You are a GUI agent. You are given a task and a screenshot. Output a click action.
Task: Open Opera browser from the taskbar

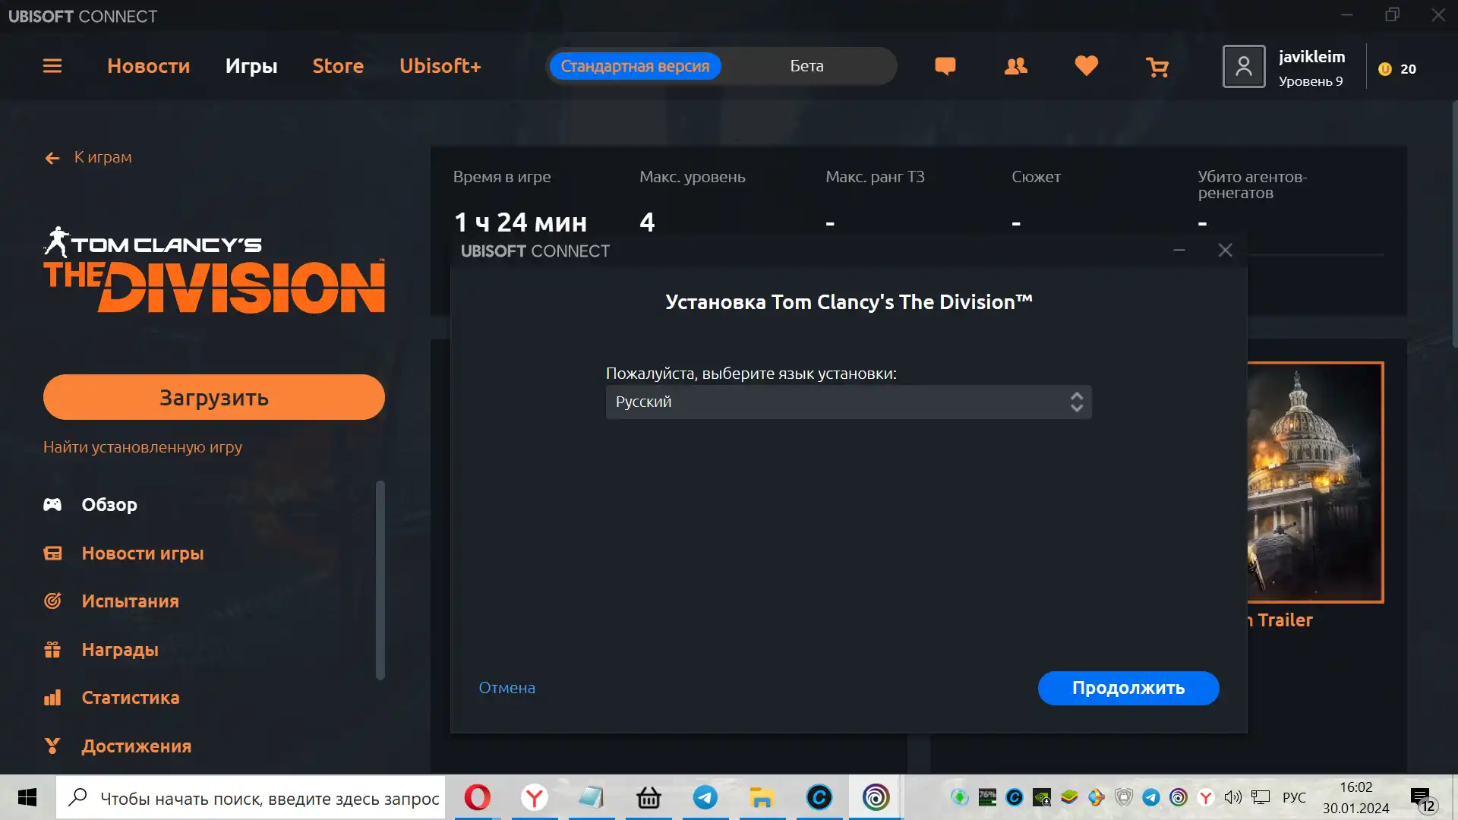tap(478, 797)
